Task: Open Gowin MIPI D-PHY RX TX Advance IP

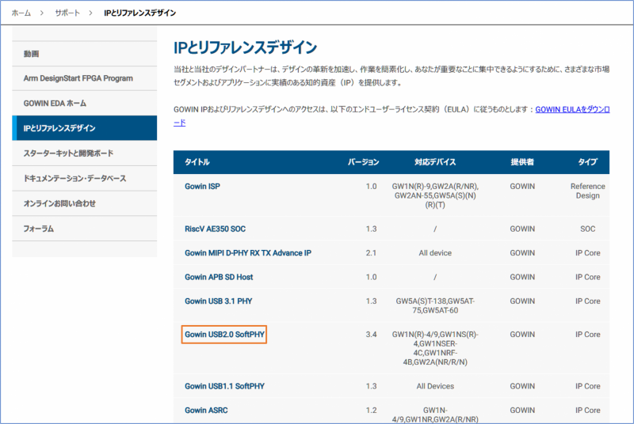Action: click(248, 253)
